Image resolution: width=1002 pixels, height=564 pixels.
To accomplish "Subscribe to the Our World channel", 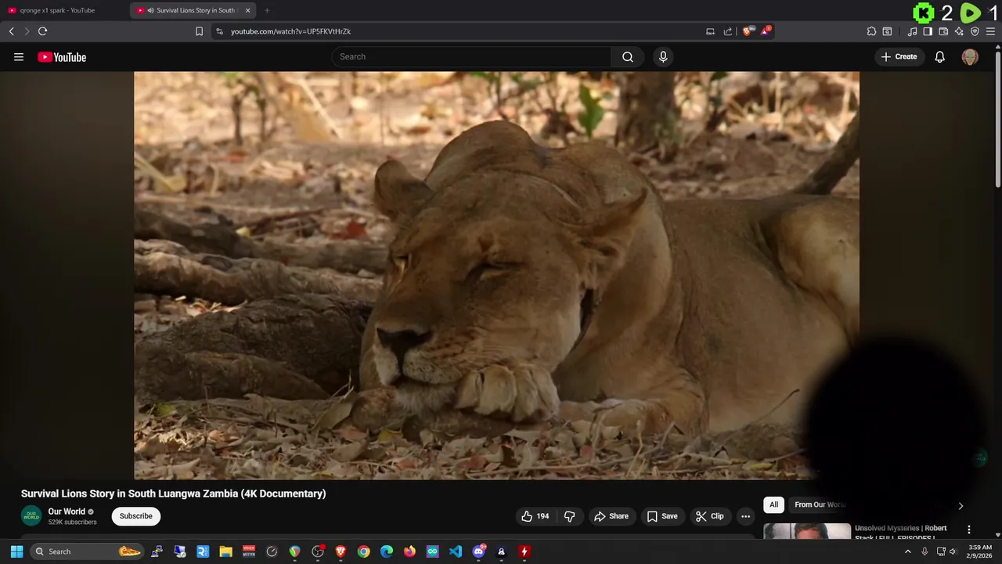I will 136,516.
